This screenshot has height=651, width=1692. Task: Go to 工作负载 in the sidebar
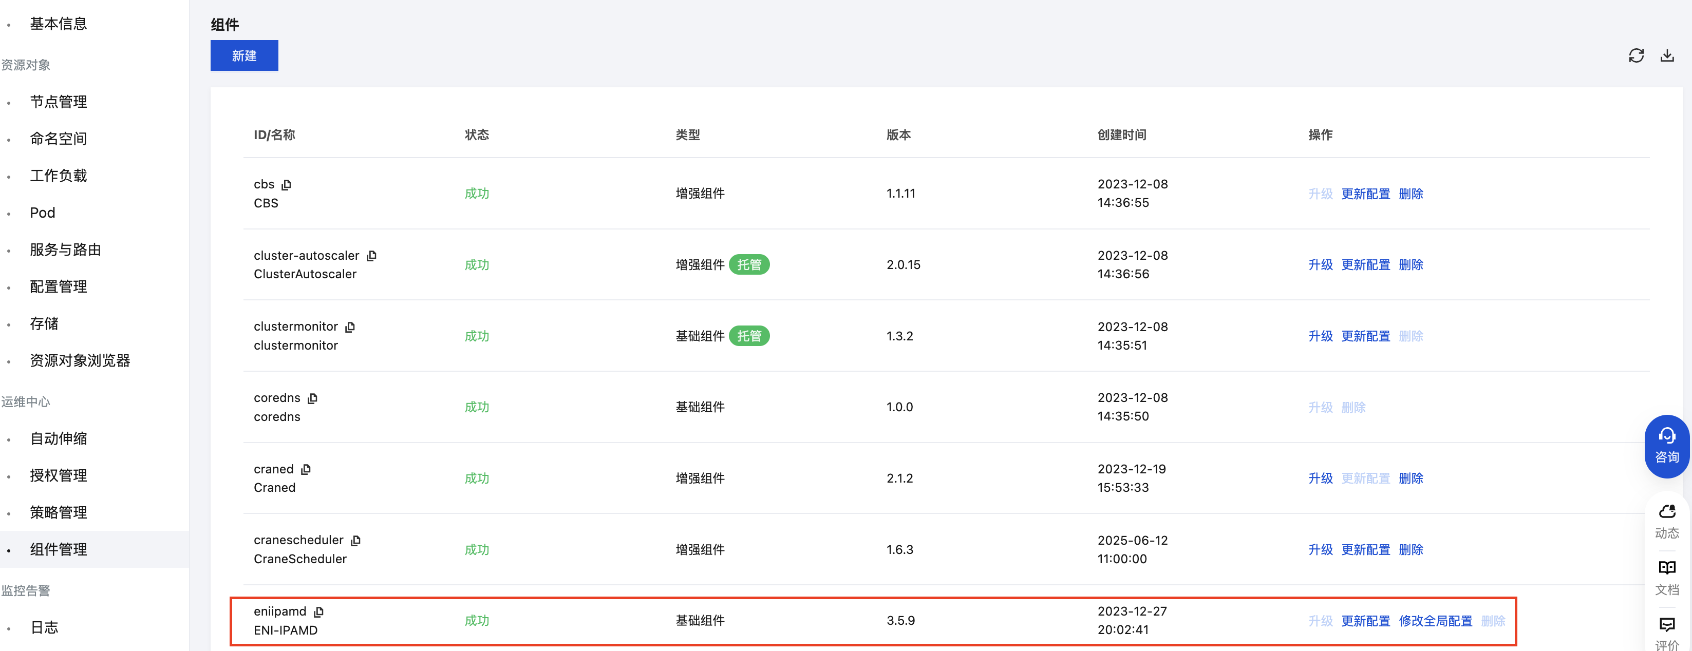point(59,175)
